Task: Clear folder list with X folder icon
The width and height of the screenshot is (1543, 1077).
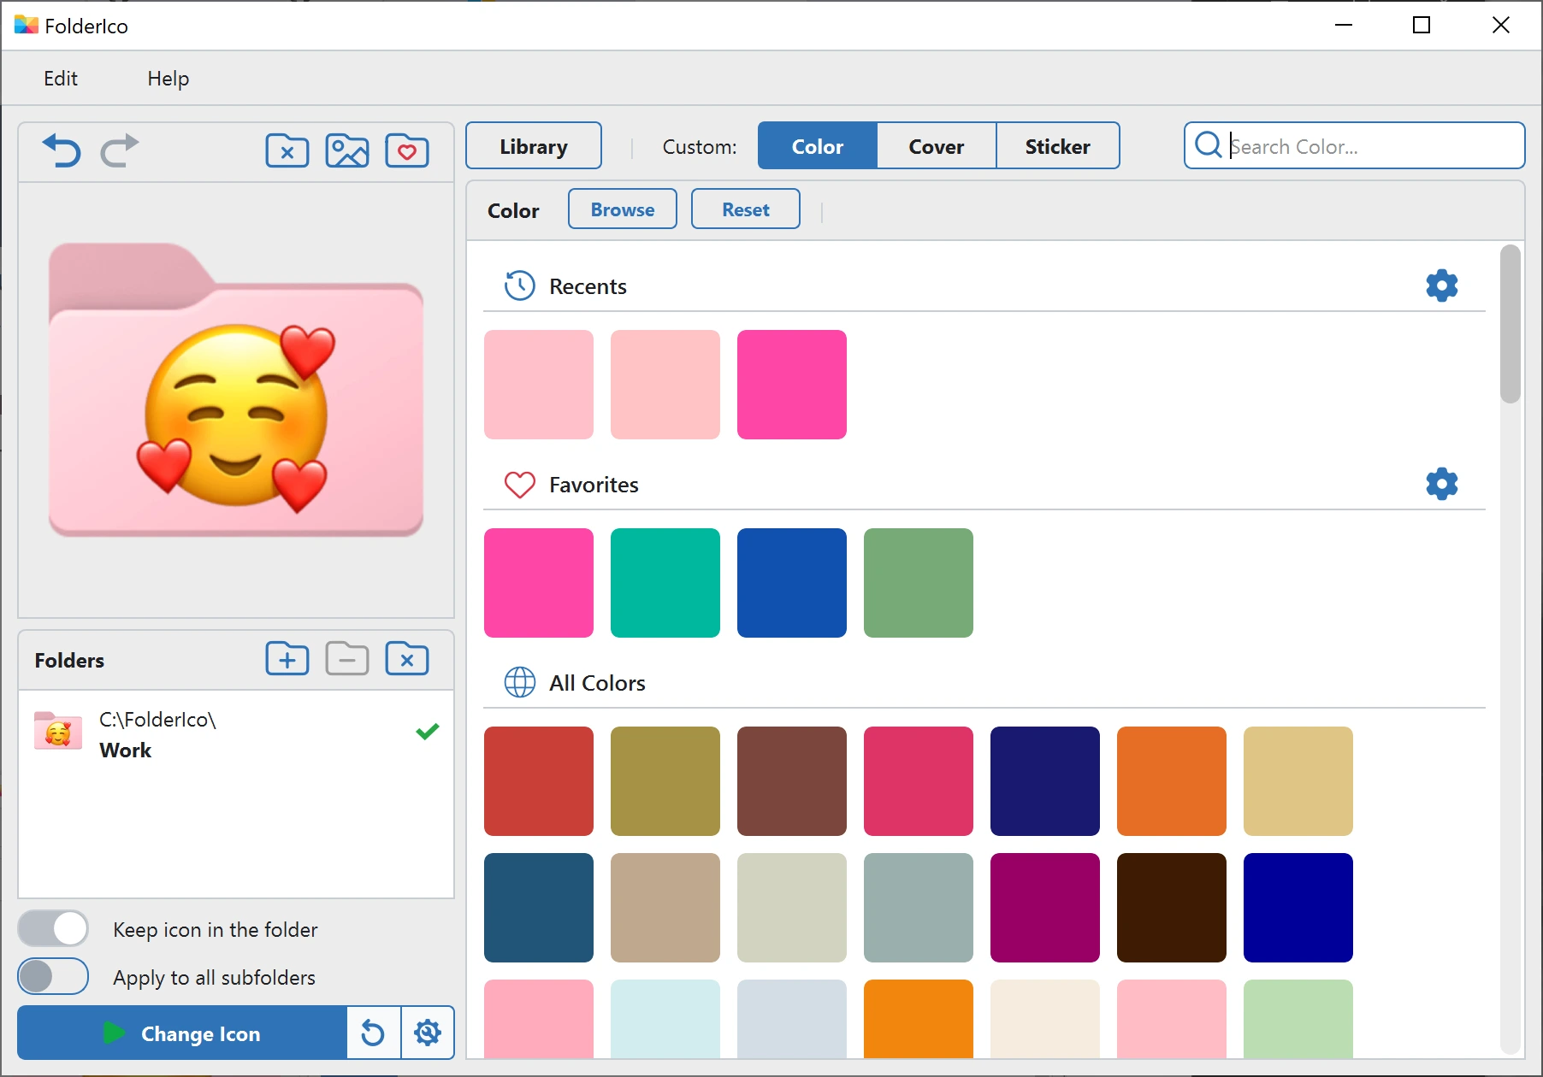Action: pyautogui.click(x=407, y=659)
